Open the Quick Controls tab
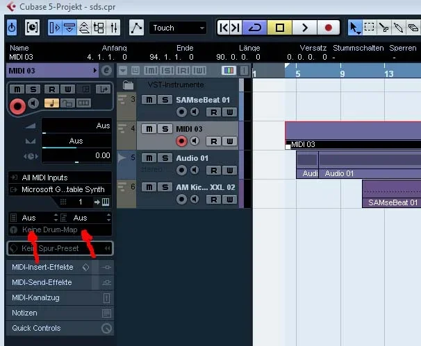Screen dimensions: 421x346 (60, 328)
